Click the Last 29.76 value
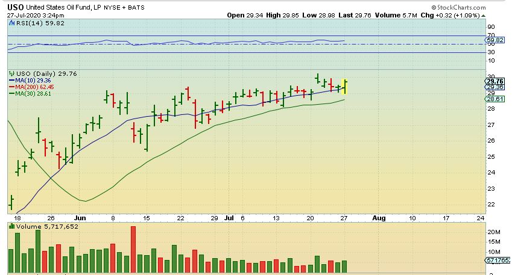512x275 pixels. (355, 15)
